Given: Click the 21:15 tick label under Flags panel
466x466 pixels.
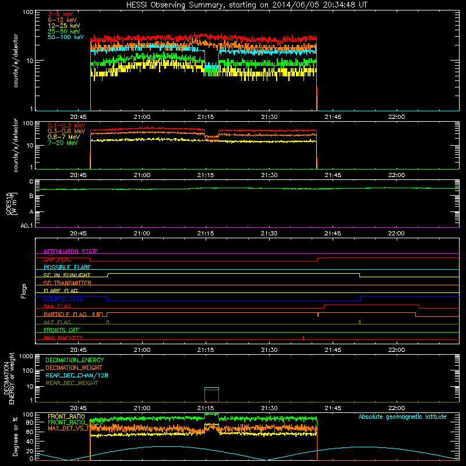Looking at the screenshot, I should point(206,350).
